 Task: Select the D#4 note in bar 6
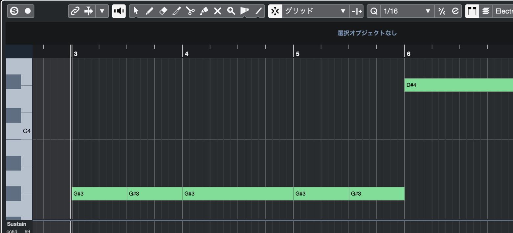[458, 85]
